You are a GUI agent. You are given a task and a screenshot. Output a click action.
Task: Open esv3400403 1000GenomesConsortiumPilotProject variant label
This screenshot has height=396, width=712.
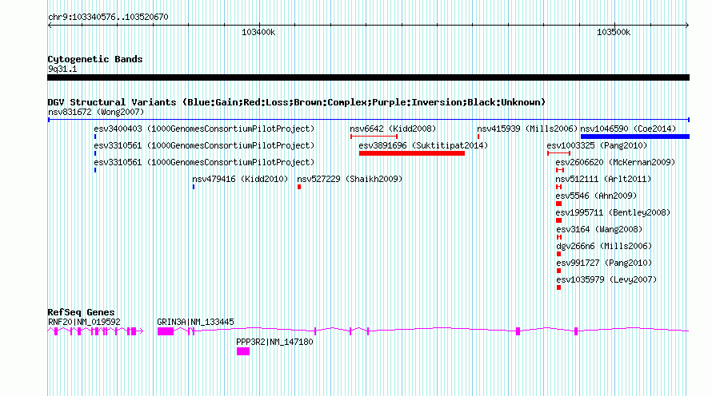(204, 129)
